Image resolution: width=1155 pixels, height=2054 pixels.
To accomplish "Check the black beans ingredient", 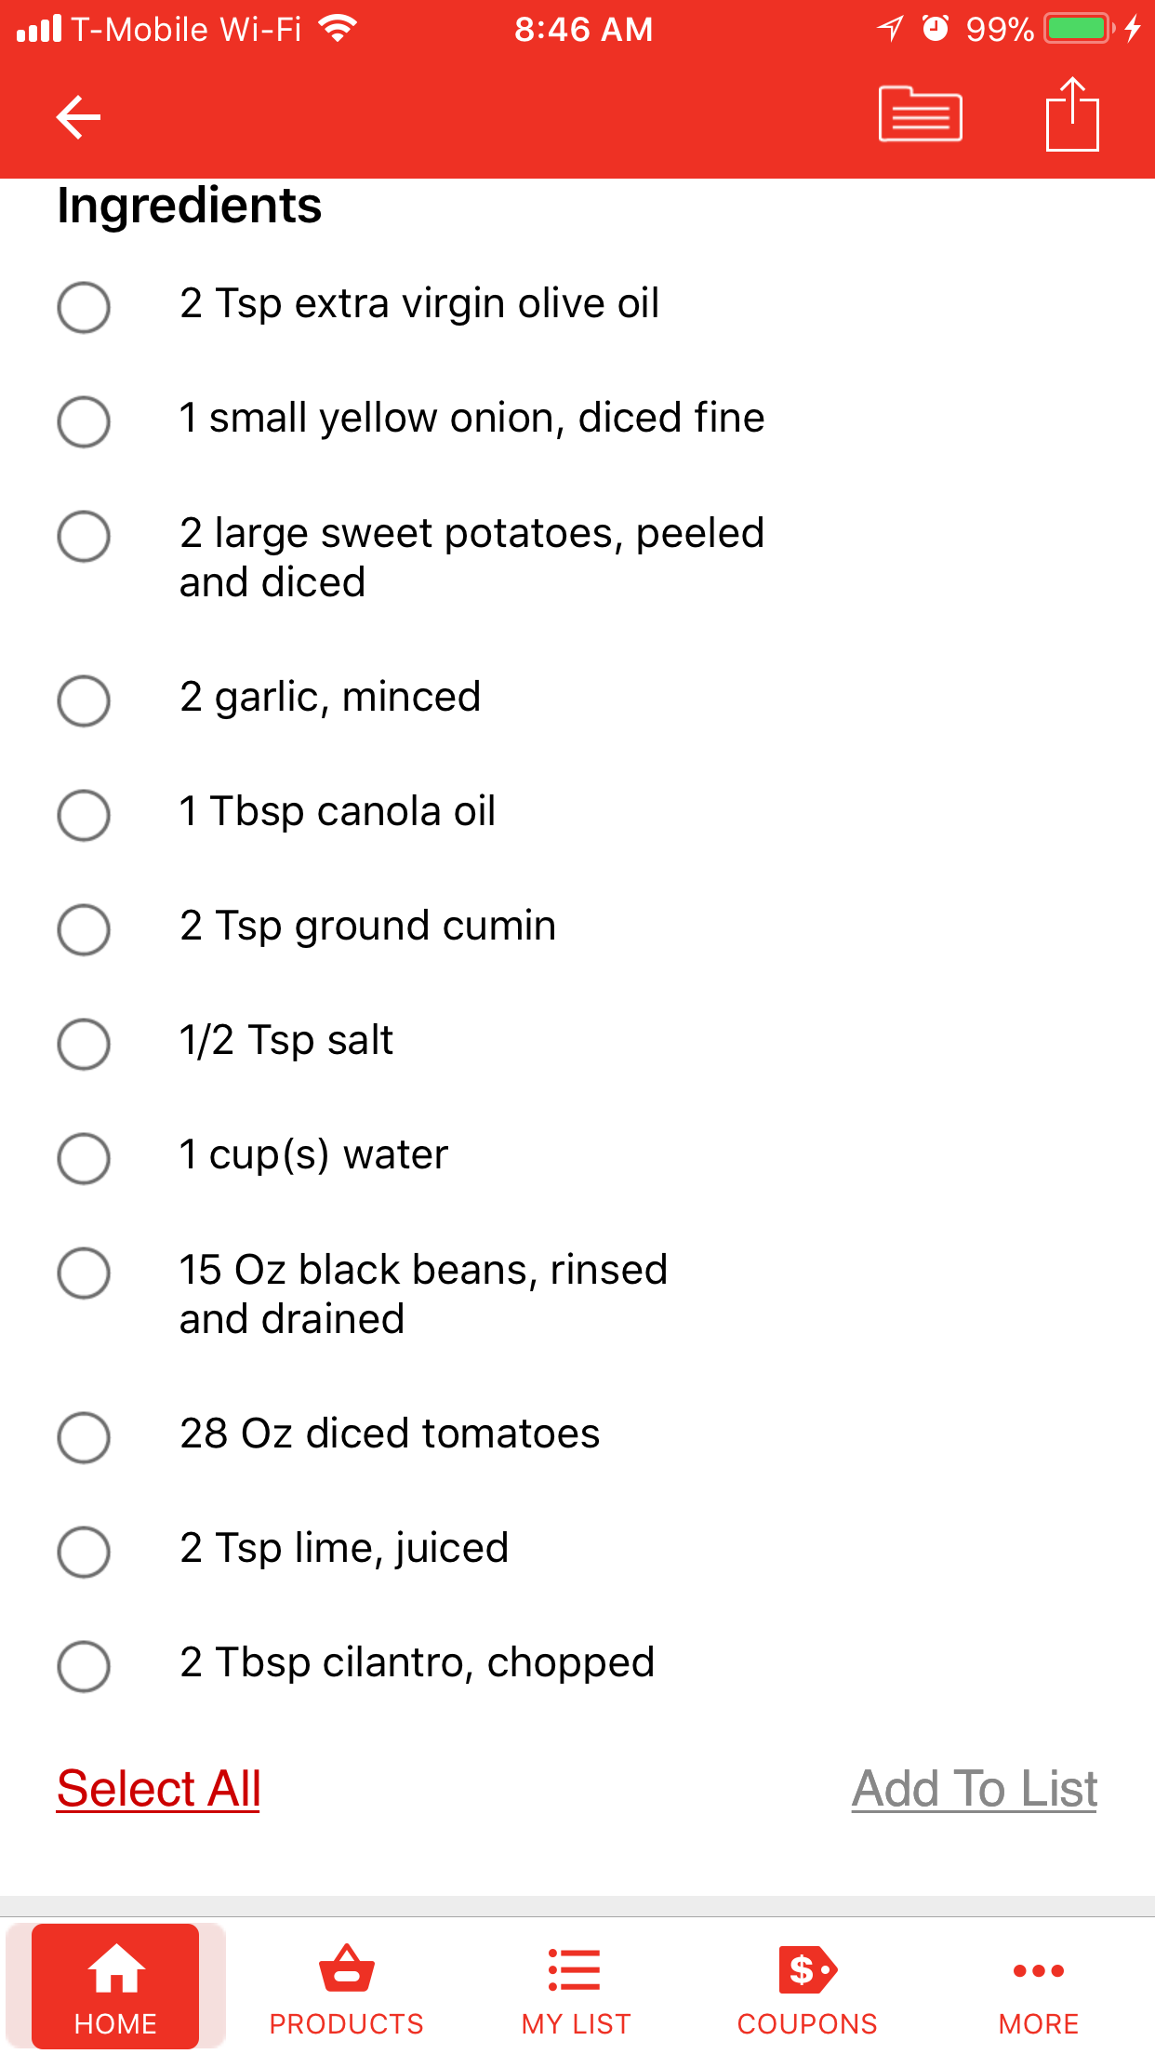I will click(x=84, y=1273).
